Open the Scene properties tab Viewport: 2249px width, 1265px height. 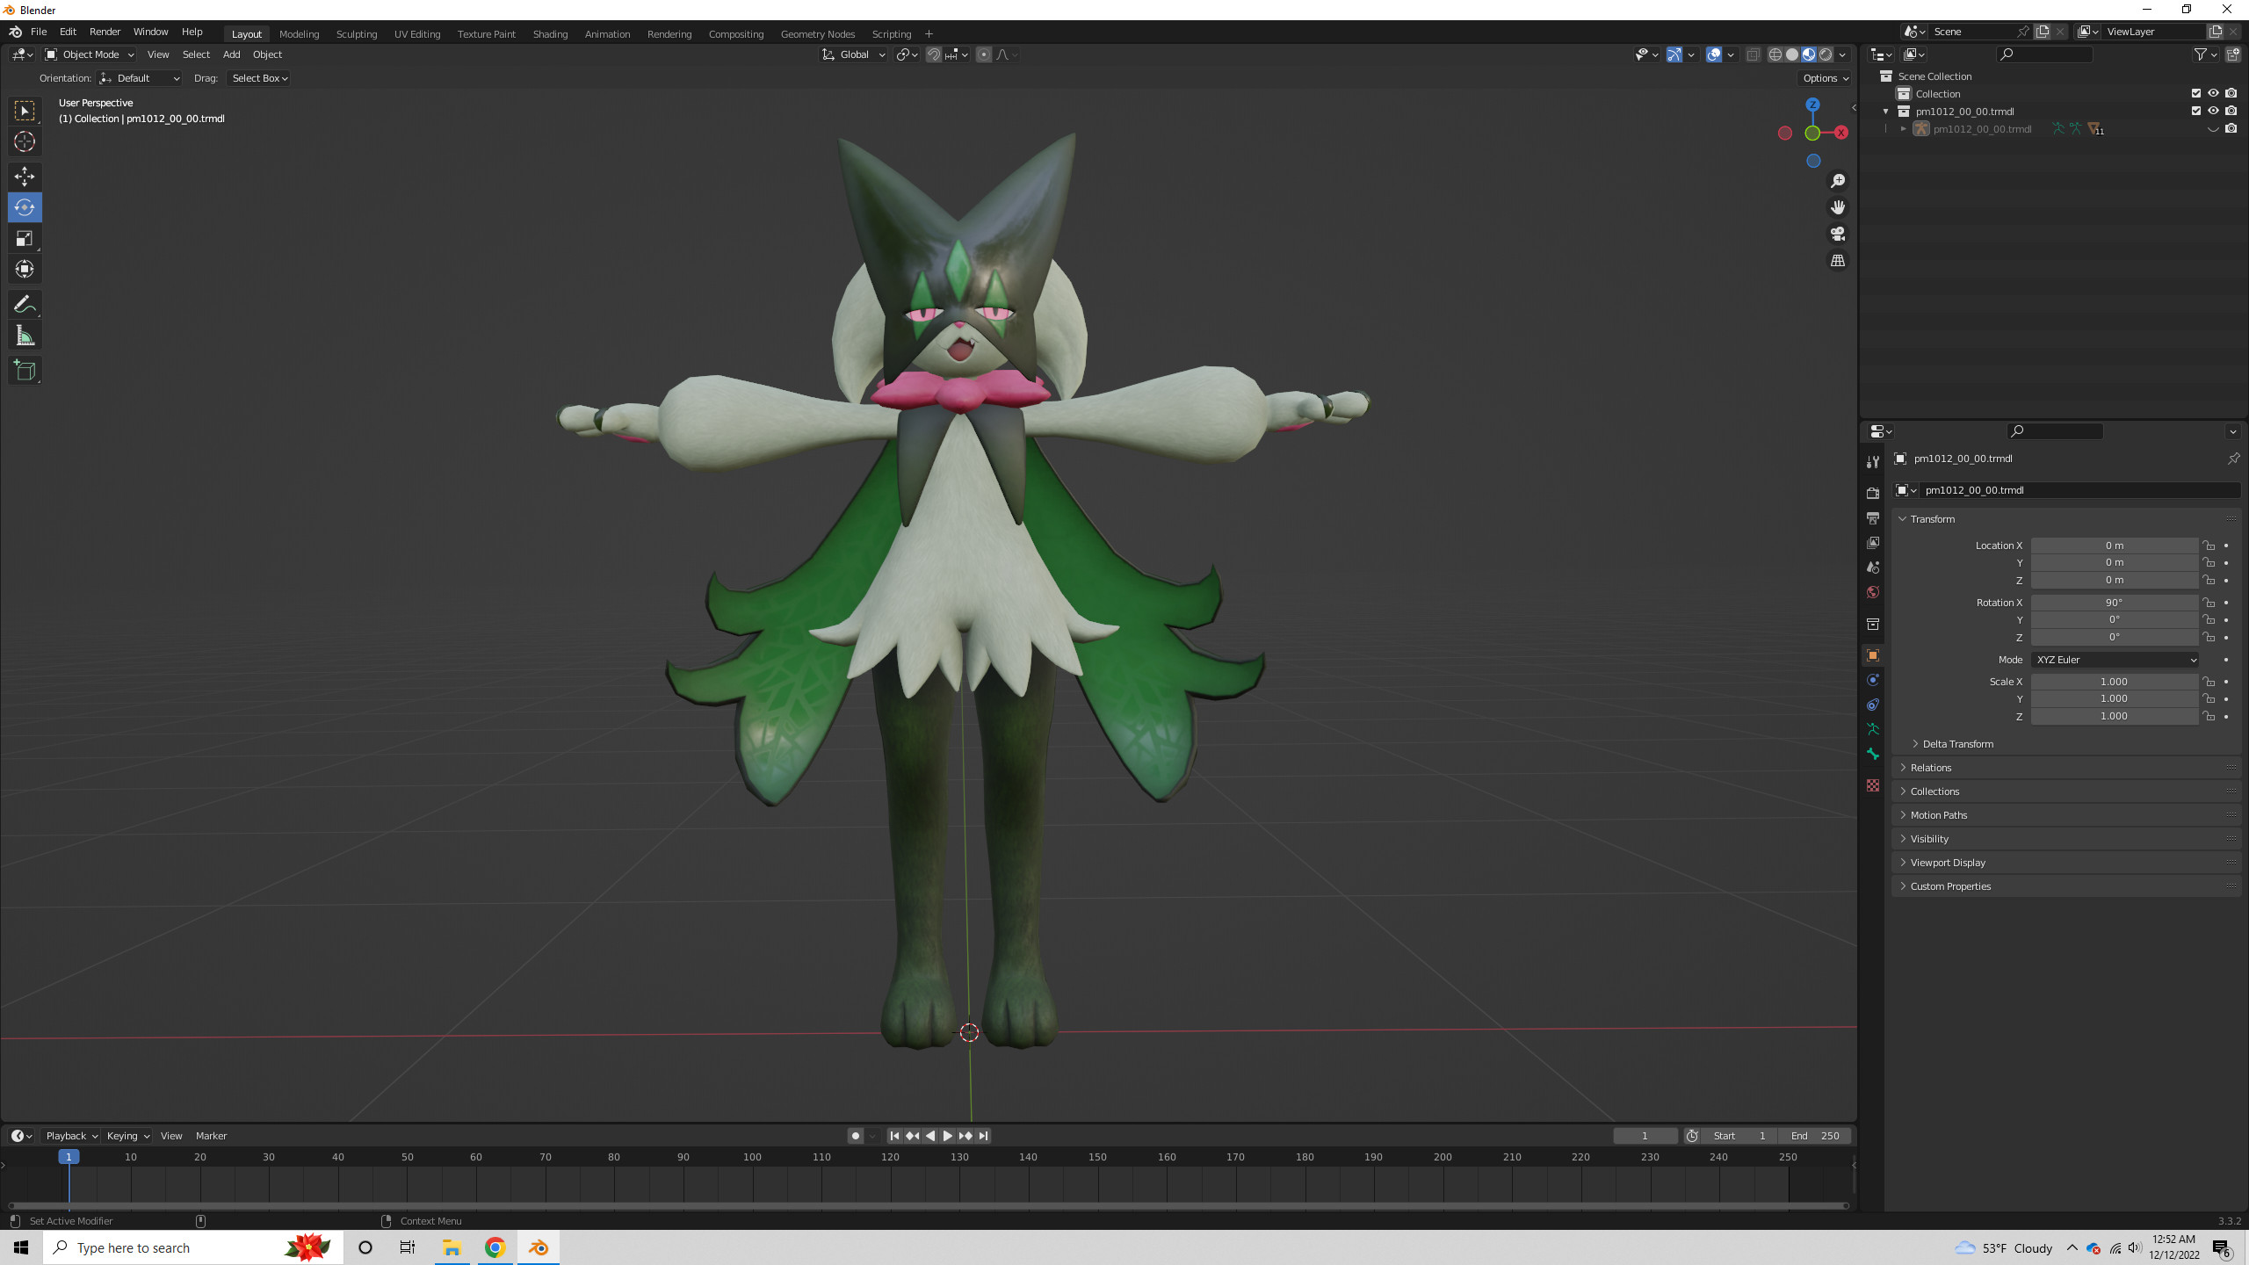click(x=1872, y=567)
